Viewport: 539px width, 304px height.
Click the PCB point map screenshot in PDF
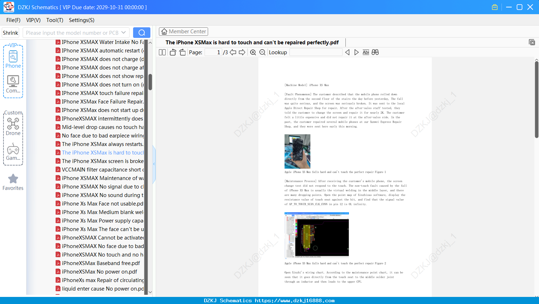(317, 235)
